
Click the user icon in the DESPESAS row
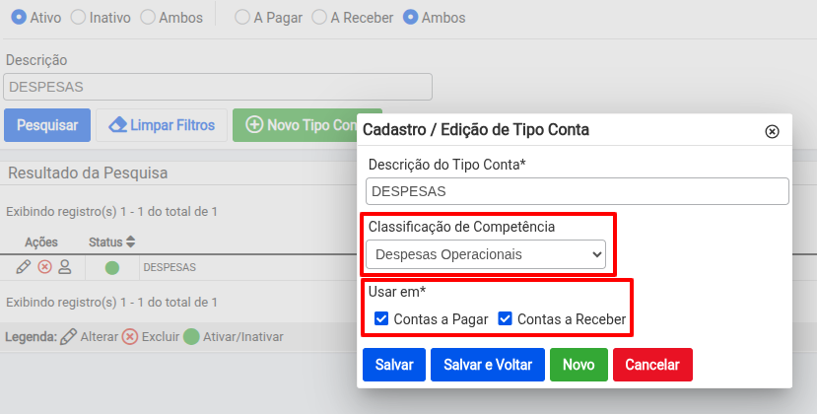pos(65,267)
